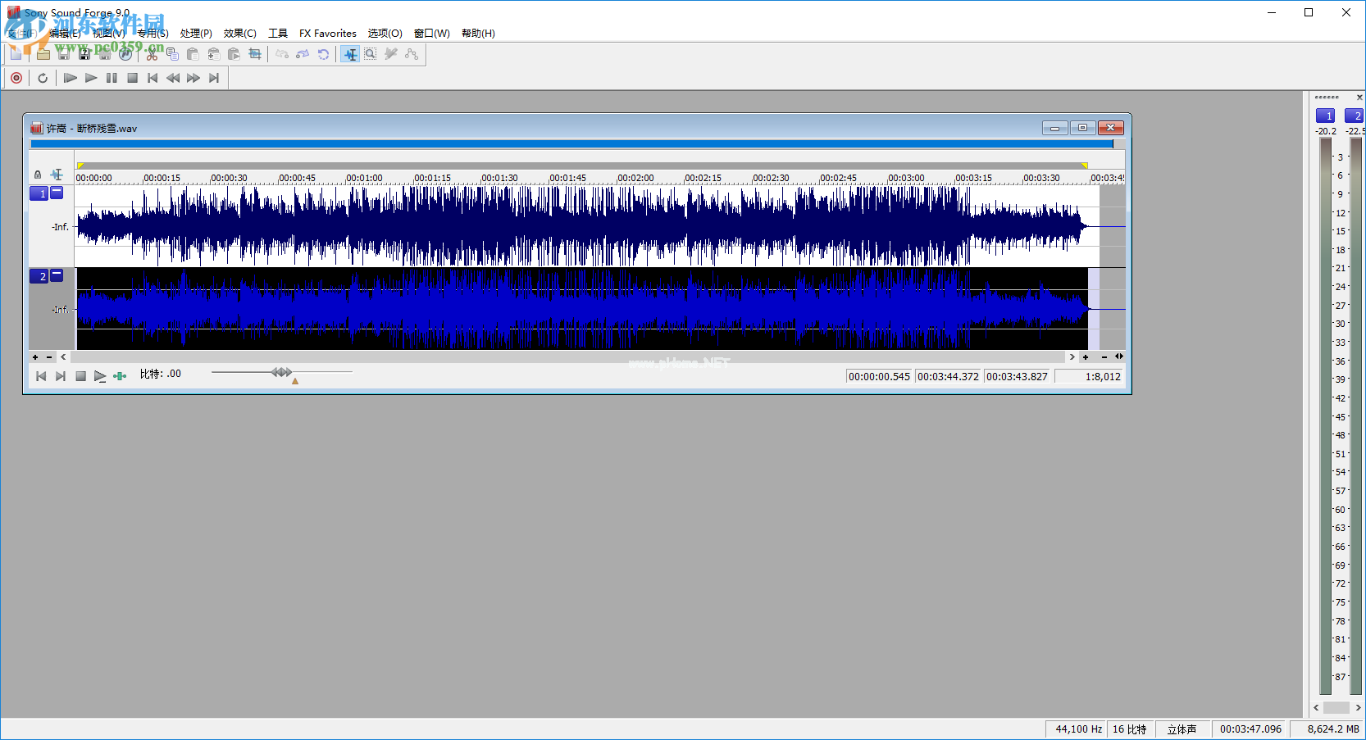Open the 处理(P) menu
Screen dimensions: 1366x740
pos(196,34)
